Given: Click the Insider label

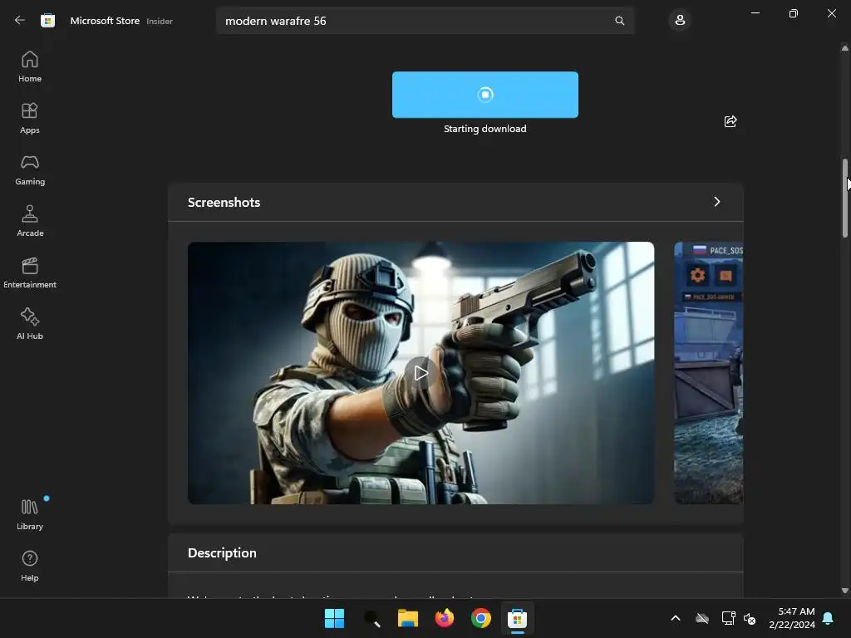Looking at the screenshot, I should (x=160, y=21).
